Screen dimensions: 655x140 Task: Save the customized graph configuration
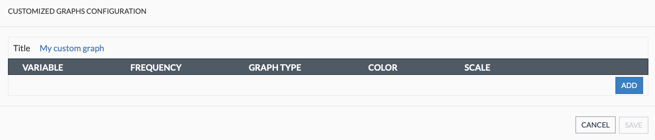(633, 125)
